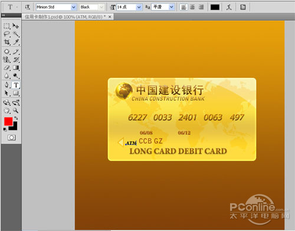Open the Minion Std font family dropdown
The image size is (295, 231).
coord(73,7)
